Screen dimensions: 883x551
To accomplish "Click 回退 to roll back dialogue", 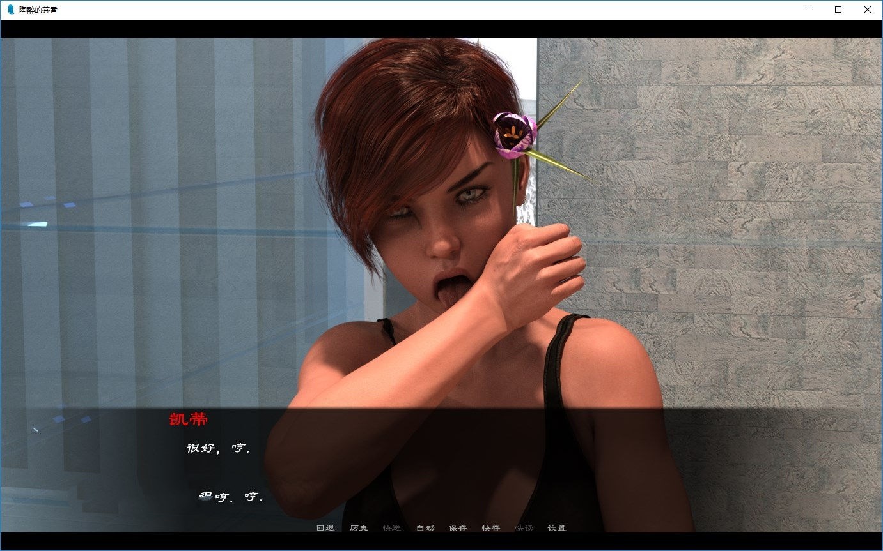I will [x=325, y=528].
